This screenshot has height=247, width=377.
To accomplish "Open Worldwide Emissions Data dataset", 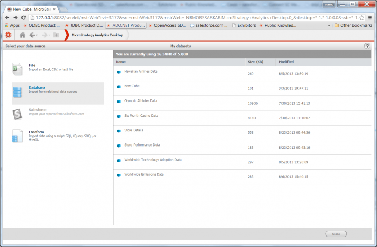I will pyautogui.click(x=143, y=174).
